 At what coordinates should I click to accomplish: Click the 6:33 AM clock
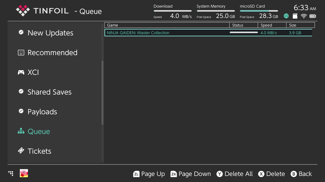[305, 8]
